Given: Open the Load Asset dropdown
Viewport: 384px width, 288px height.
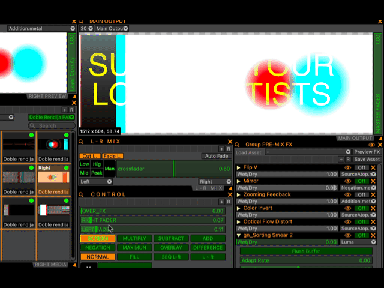Looking at the screenshot, I should 308,152.
